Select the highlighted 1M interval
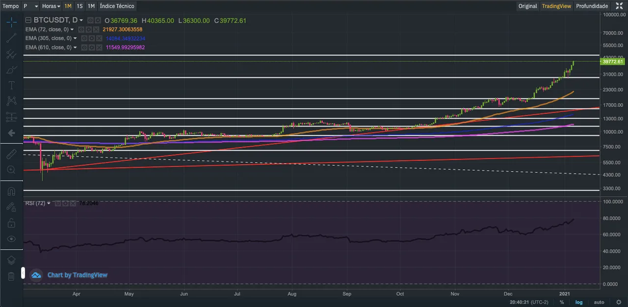The width and height of the screenshot is (628, 307). [x=68, y=6]
